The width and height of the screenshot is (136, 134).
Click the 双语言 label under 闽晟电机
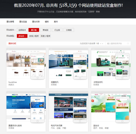(x=54, y=85)
